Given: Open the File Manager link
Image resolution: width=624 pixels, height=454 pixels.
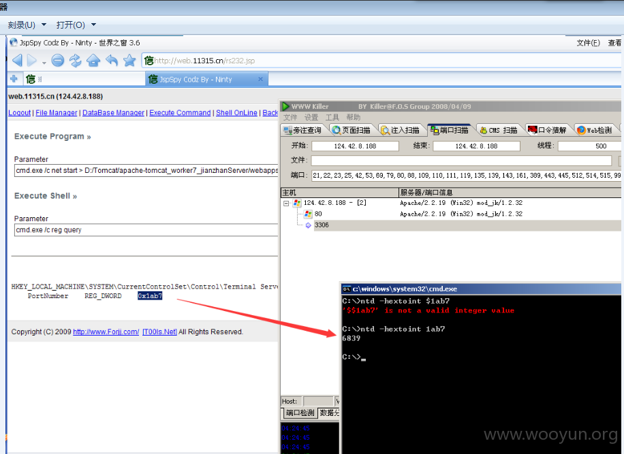Looking at the screenshot, I should (x=57, y=113).
